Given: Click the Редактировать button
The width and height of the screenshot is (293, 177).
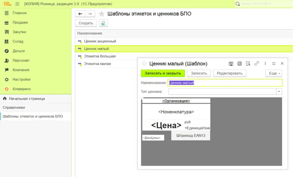Looking at the screenshot, I should tap(229, 73).
